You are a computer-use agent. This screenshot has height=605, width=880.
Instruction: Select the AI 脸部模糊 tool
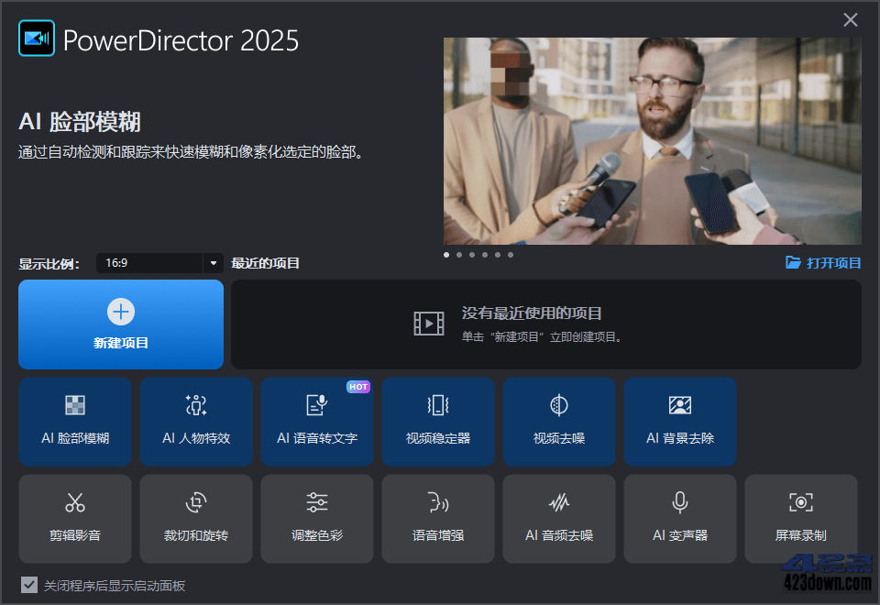click(x=75, y=422)
